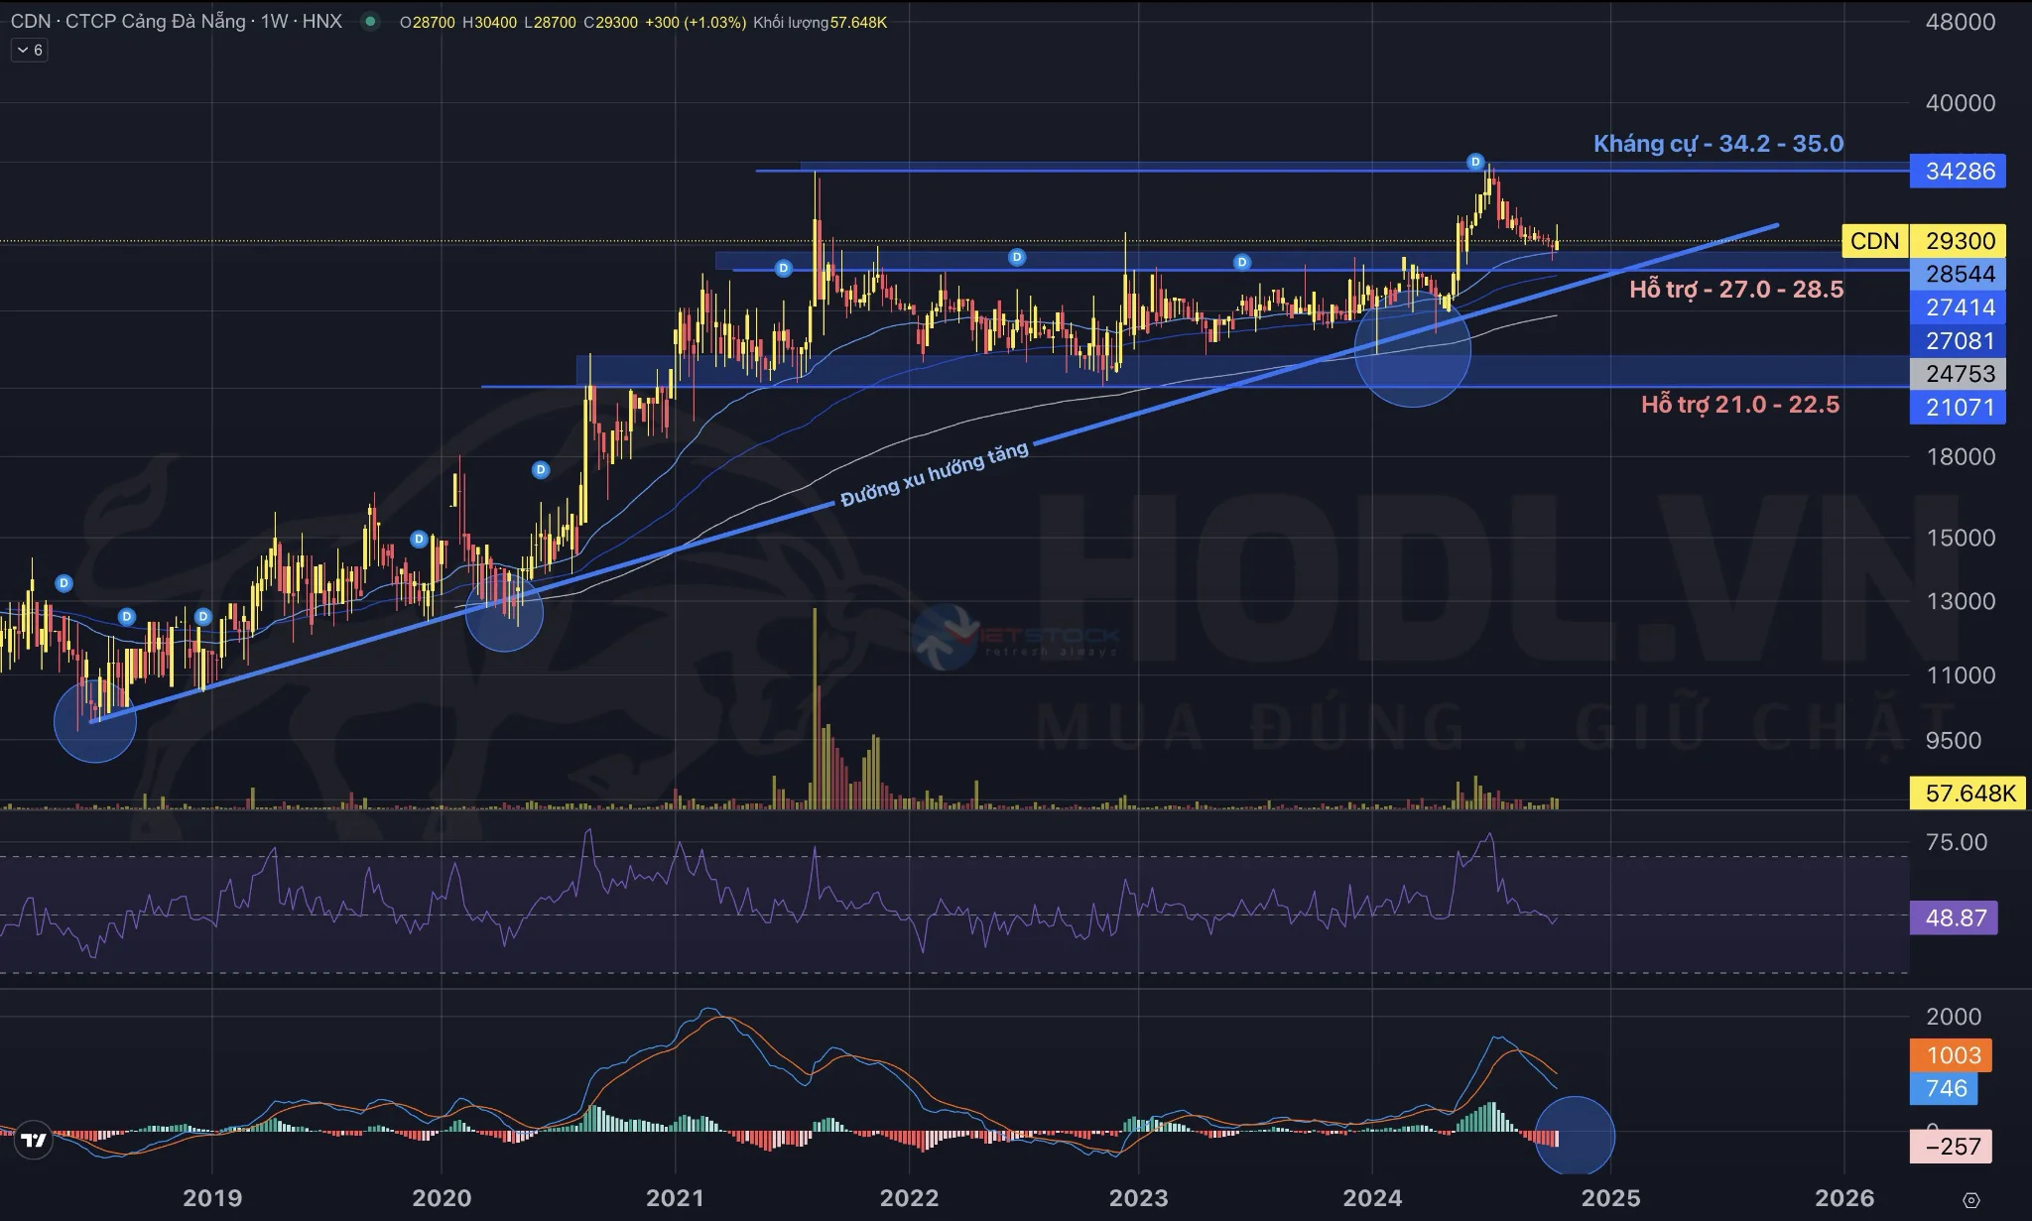Select the 'Đường xu hướng tăng' trendline label

pyautogui.click(x=934, y=475)
